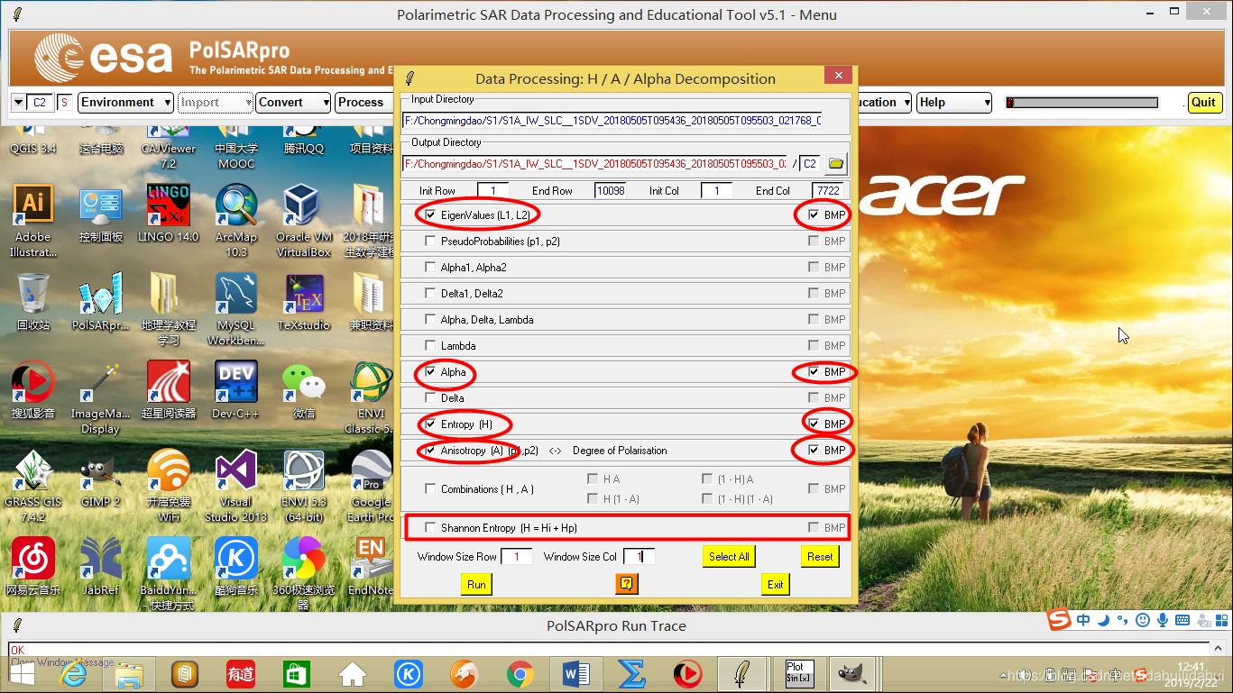Expand the Help dropdown menu

coord(954,103)
